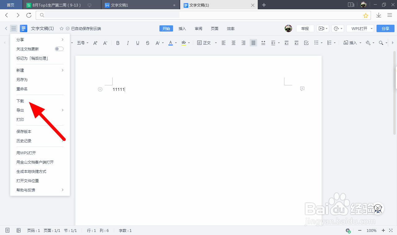
Task: Switch to the 审阅 tab
Action: coord(198,28)
